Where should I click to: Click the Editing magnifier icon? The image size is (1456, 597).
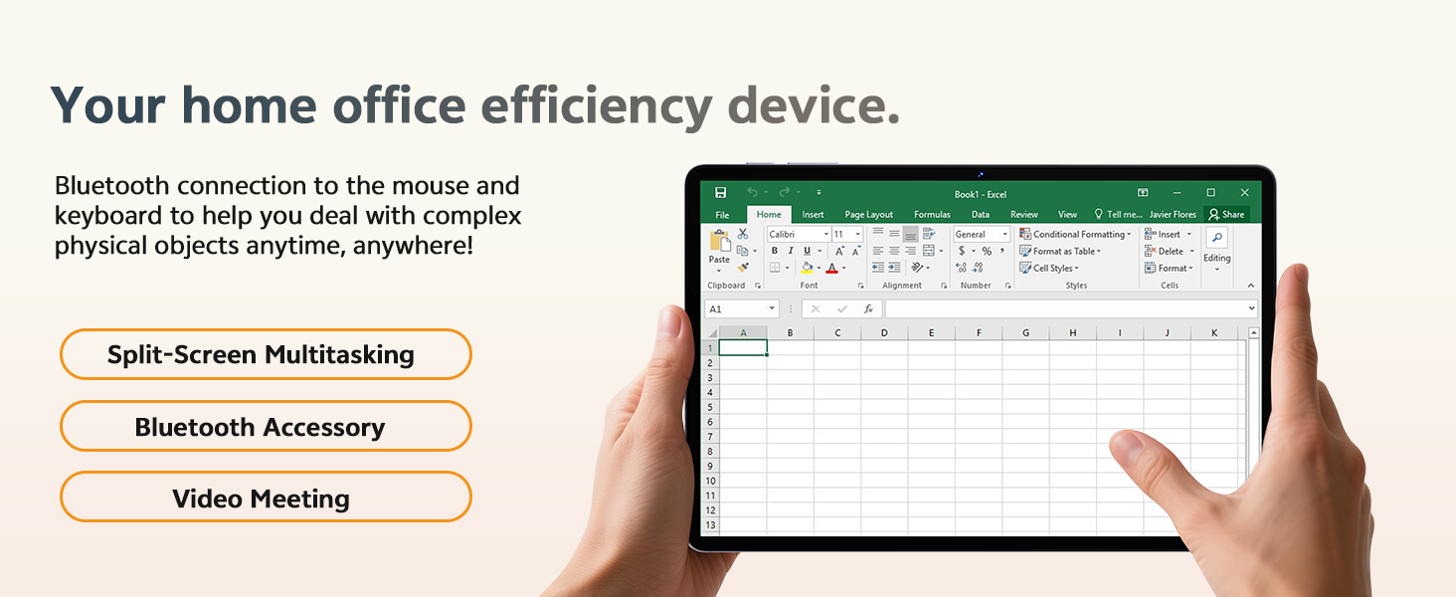1216,238
